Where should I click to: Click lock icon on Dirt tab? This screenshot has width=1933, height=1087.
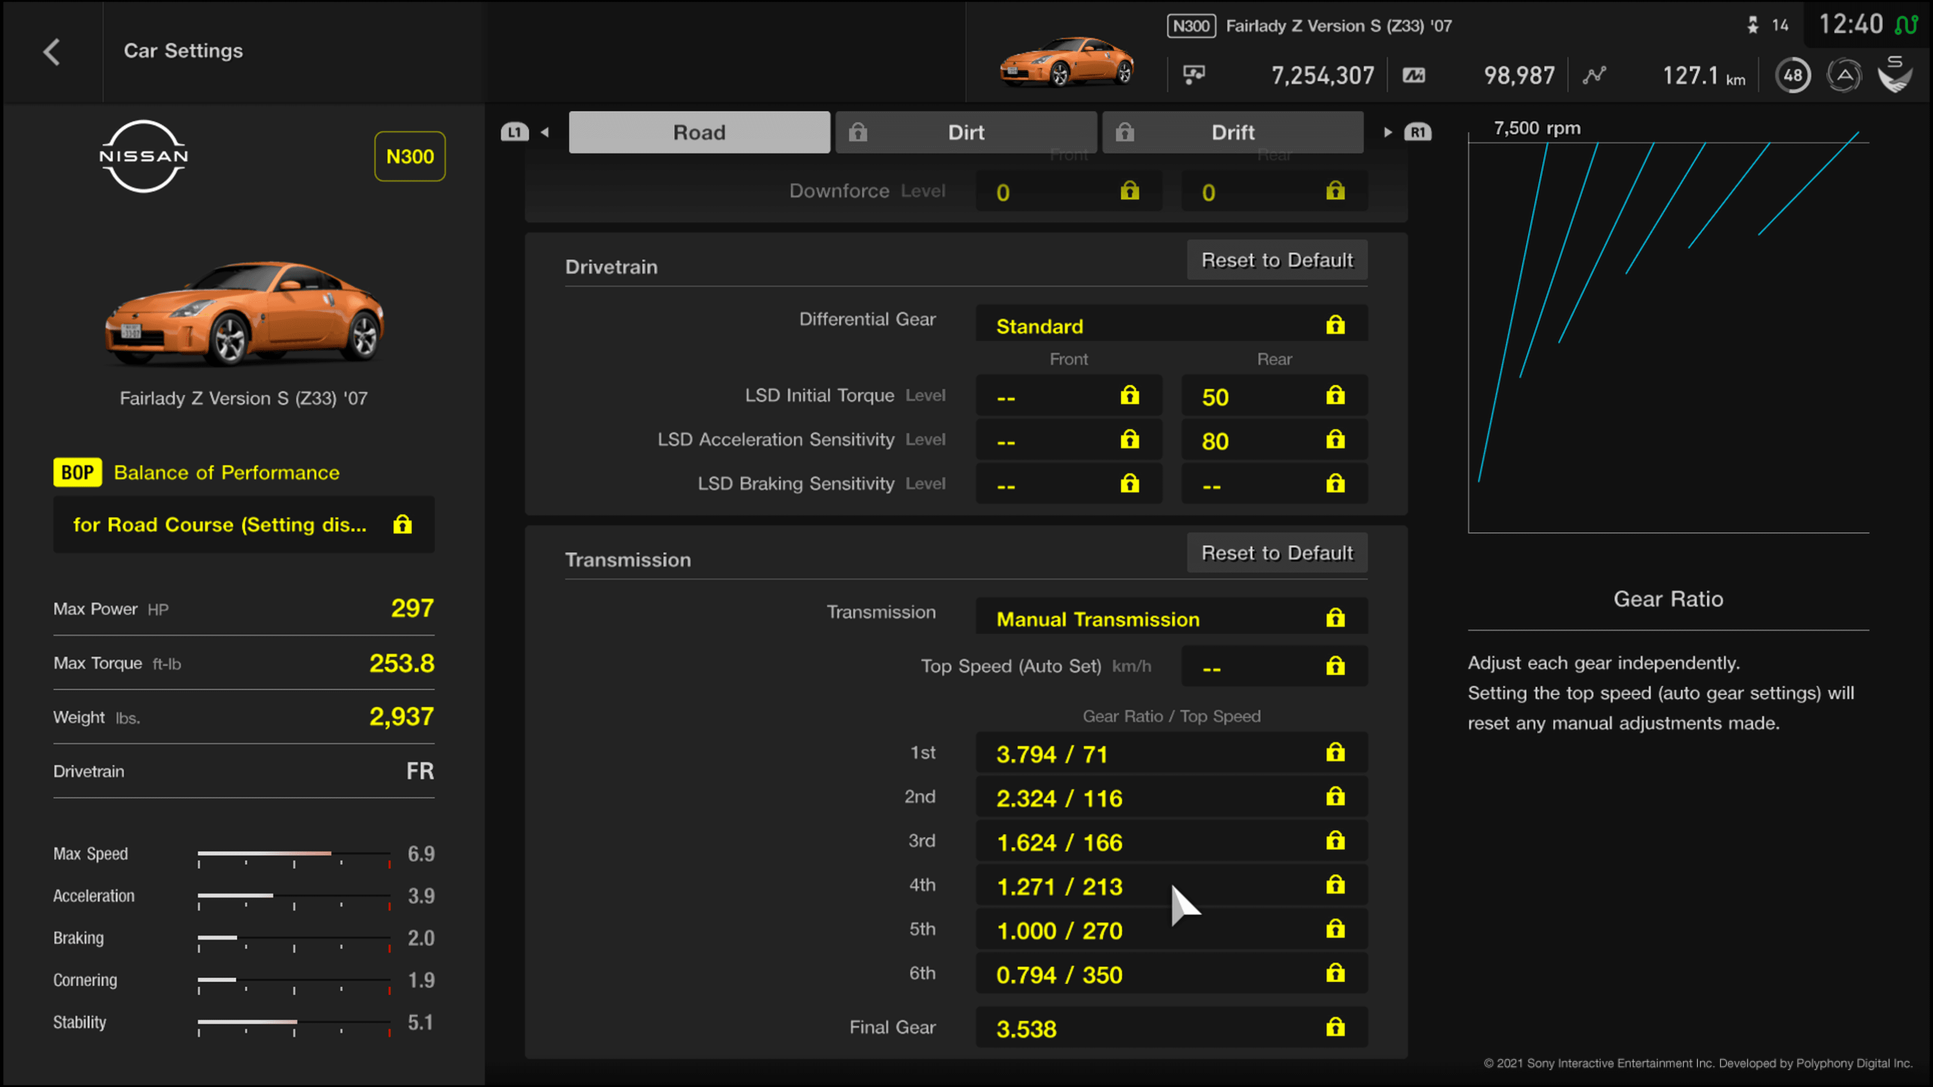858,132
